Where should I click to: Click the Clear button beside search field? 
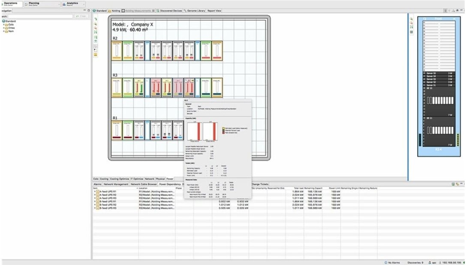[x=81, y=16]
